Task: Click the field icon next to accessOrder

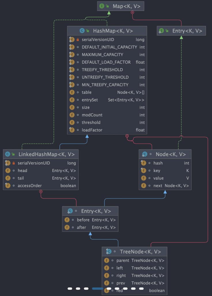Action: click(x=8, y=186)
